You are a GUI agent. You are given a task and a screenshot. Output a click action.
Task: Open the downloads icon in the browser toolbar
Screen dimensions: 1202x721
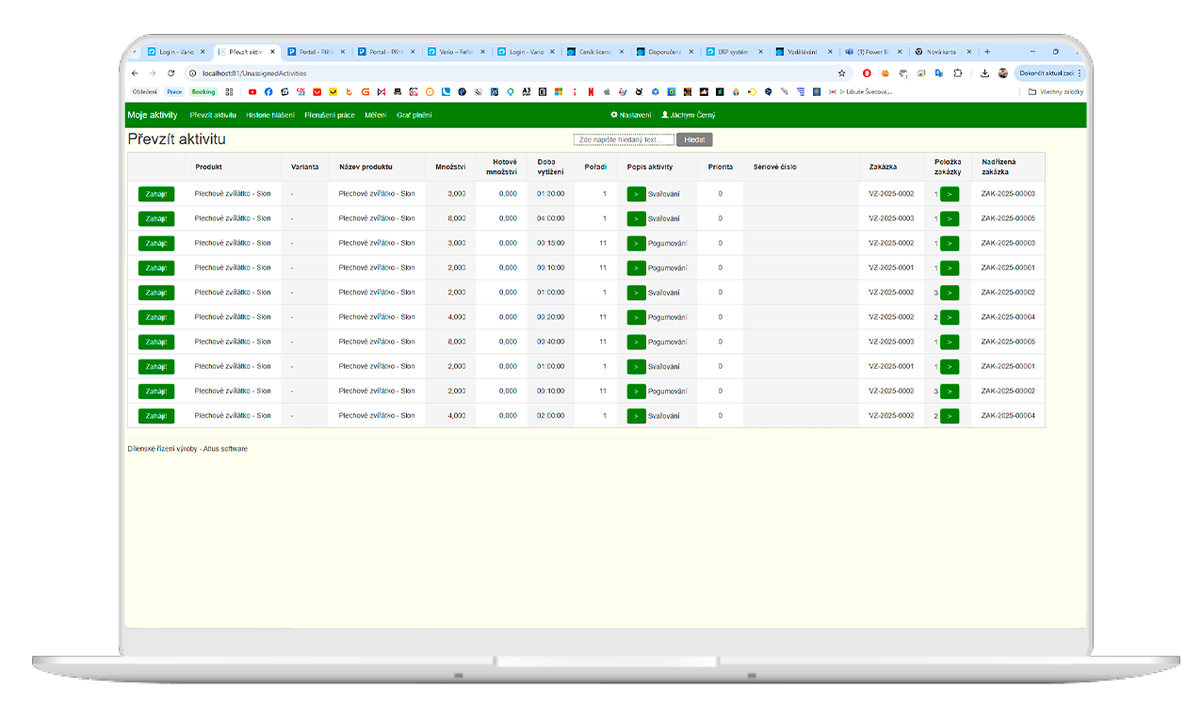984,72
